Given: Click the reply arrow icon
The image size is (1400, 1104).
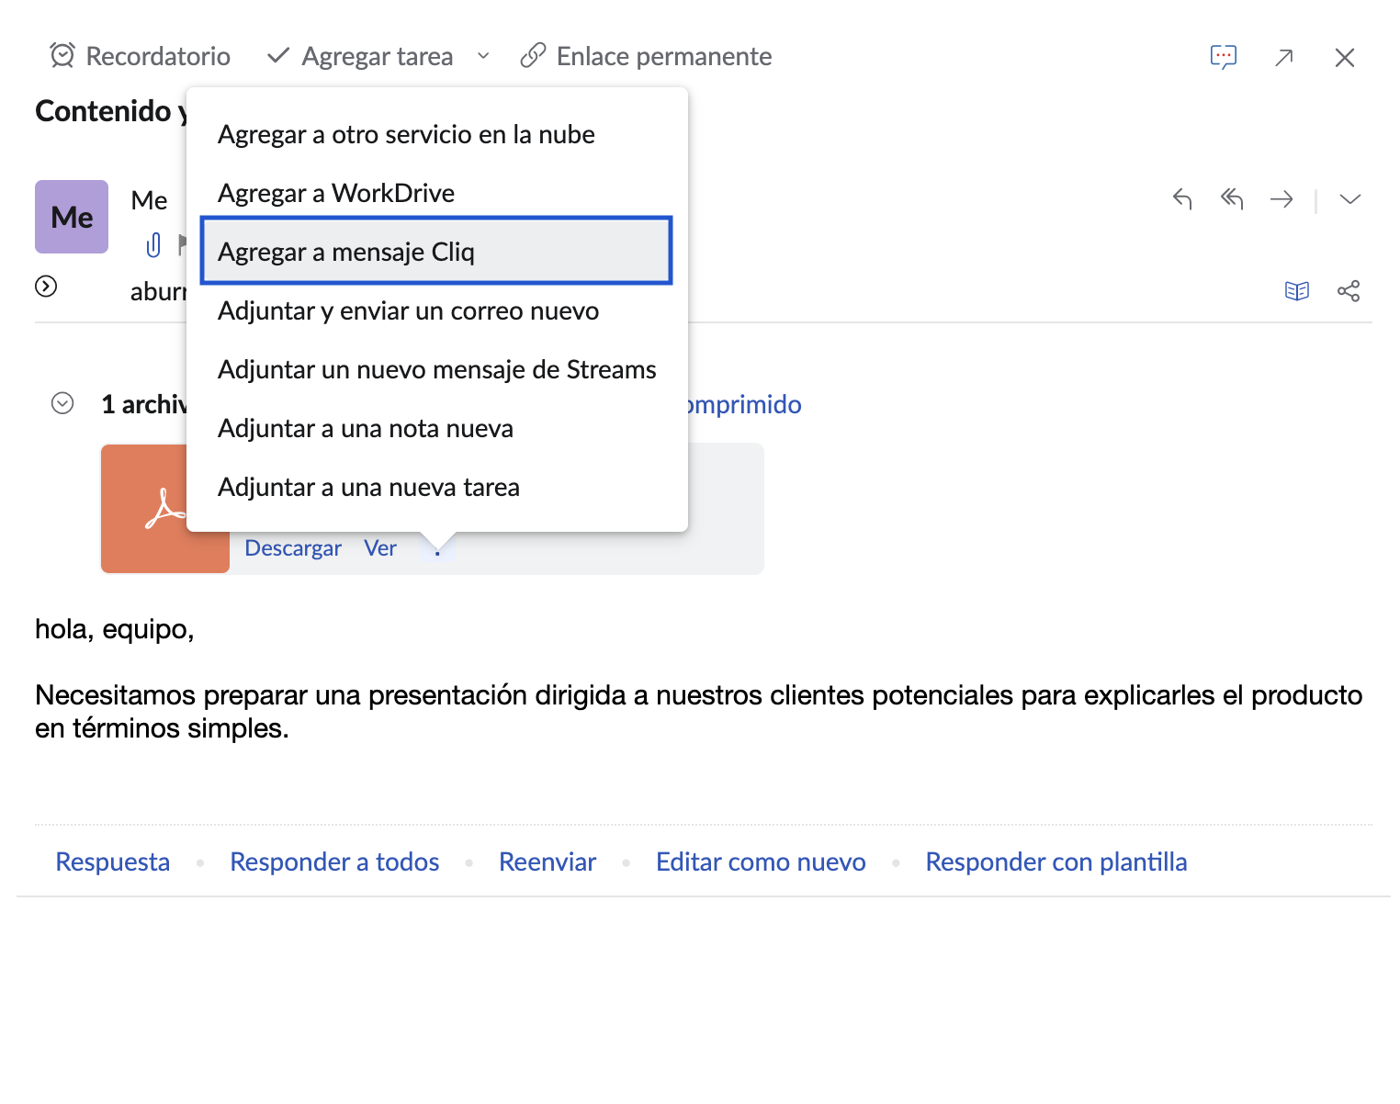Looking at the screenshot, I should click(x=1182, y=199).
